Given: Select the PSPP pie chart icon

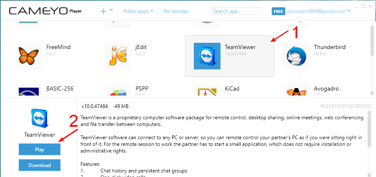Looking at the screenshot, I should click(x=118, y=90).
